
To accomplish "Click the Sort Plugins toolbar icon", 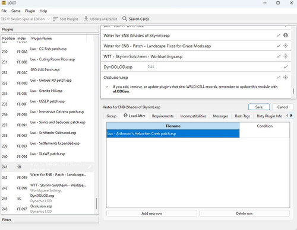I will coord(55,19).
